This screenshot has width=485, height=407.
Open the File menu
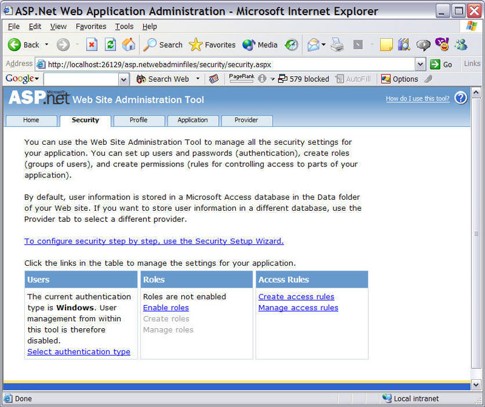[13, 27]
